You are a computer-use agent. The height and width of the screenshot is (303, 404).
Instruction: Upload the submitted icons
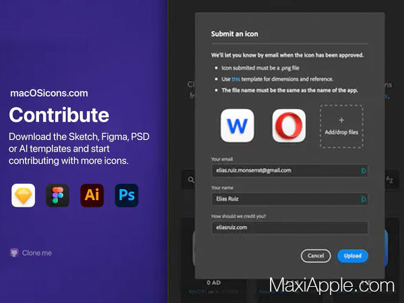[x=353, y=256]
